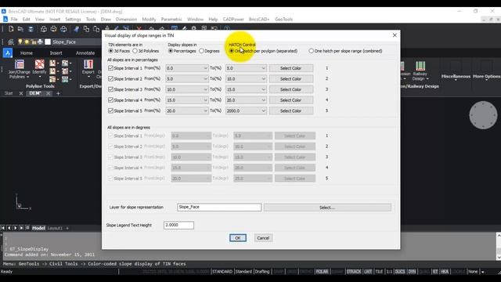Toggle the layer lightbulb on/off icon
This screenshot has width=501, height=282.
coord(20,42)
